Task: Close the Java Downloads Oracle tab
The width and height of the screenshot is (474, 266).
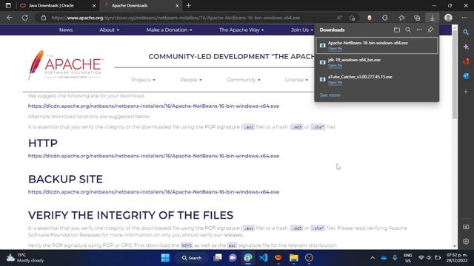Action: pyautogui.click(x=94, y=5)
